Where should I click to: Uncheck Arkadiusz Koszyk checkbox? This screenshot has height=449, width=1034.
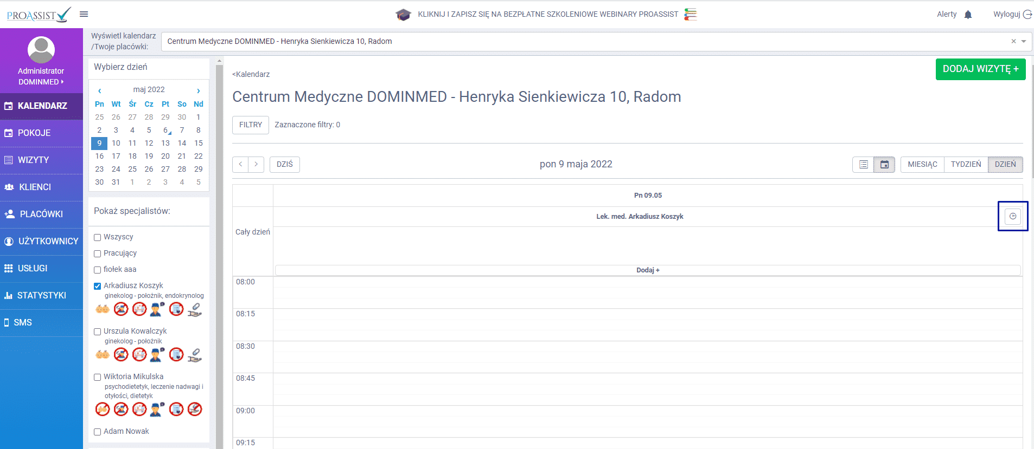click(x=98, y=286)
